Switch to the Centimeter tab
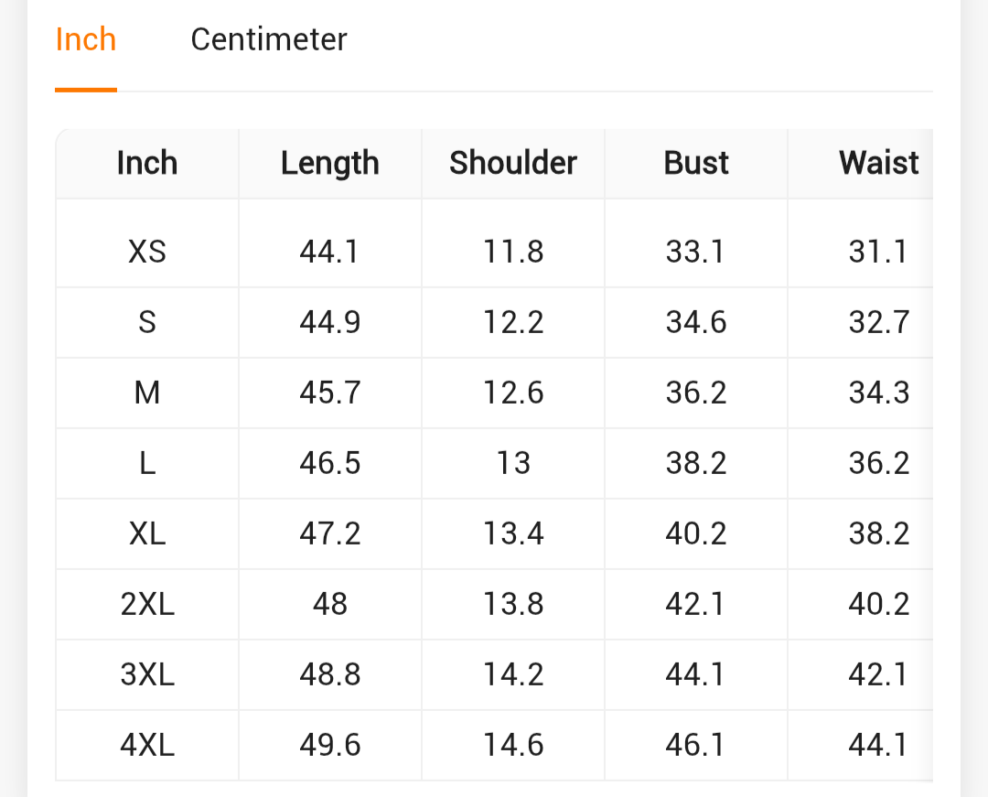Image resolution: width=988 pixels, height=797 pixels. [268, 39]
